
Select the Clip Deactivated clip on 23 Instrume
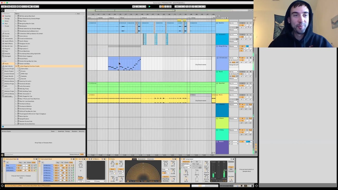201,64
